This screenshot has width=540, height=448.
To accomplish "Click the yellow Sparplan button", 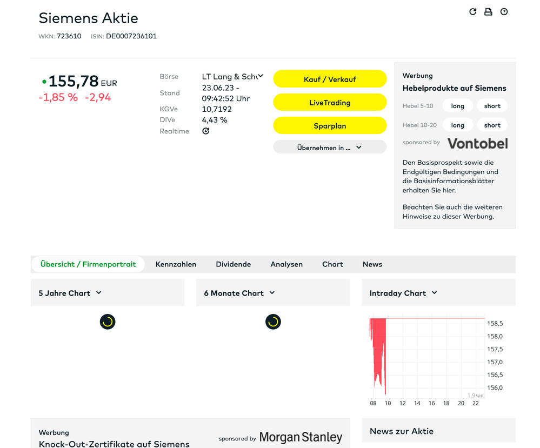I will pos(329,125).
